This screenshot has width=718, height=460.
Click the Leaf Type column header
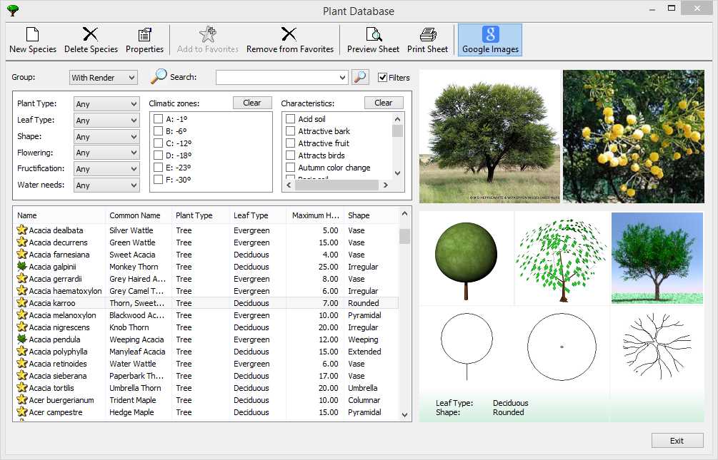[251, 215]
